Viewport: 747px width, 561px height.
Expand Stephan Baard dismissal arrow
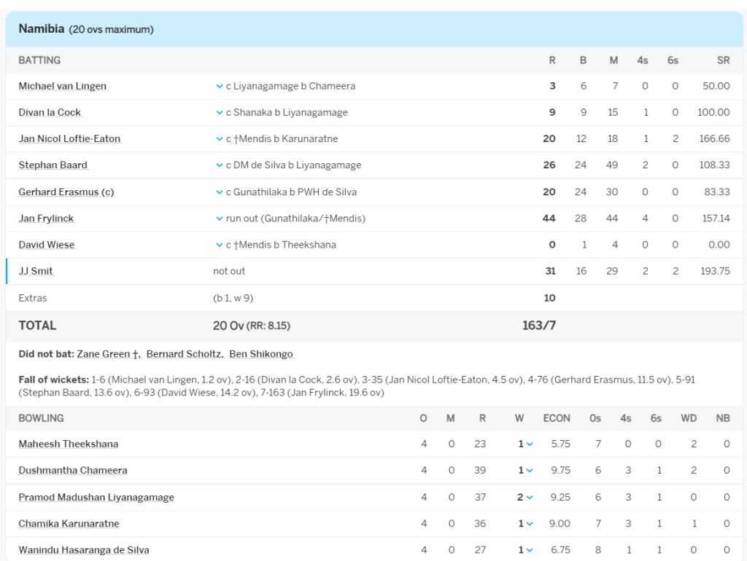tap(219, 165)
